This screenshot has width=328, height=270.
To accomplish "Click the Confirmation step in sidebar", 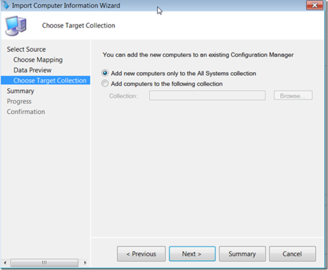I will pos(26,112).
